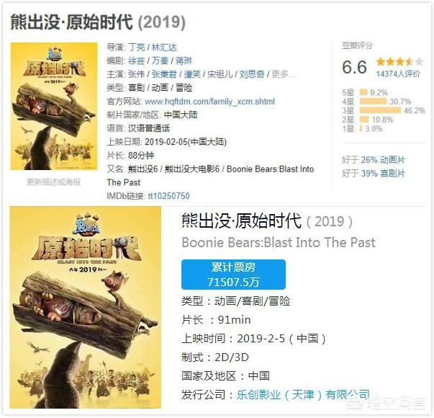Click actor 张秉君 link
The image size is (434, 418).
click(x=164, y=74)
